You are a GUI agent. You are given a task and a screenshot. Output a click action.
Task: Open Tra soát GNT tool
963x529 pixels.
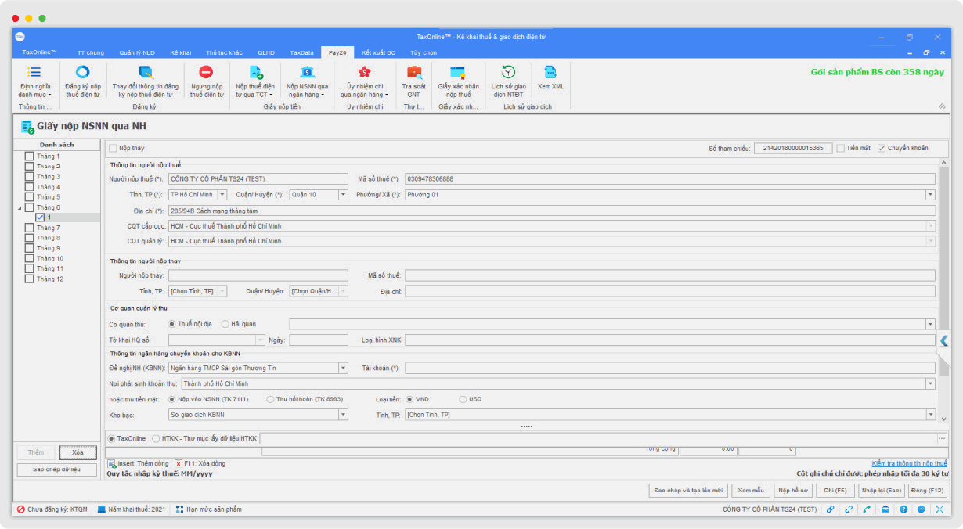413,74
